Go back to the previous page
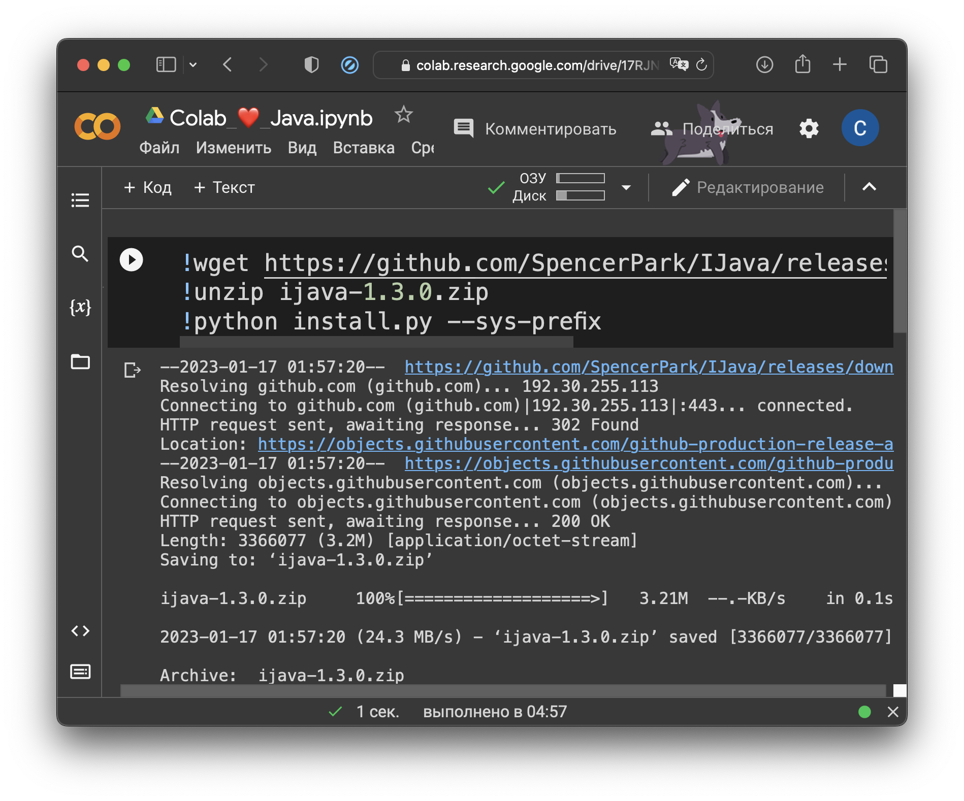This screenshot has height=801, width=964. point(228,65)
